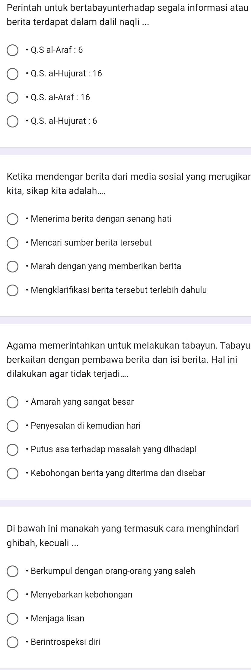The image size is (251, 670).
Task: Pick Putus asa terhadap masalah yang dihadapi
Action: pos(12,450)
